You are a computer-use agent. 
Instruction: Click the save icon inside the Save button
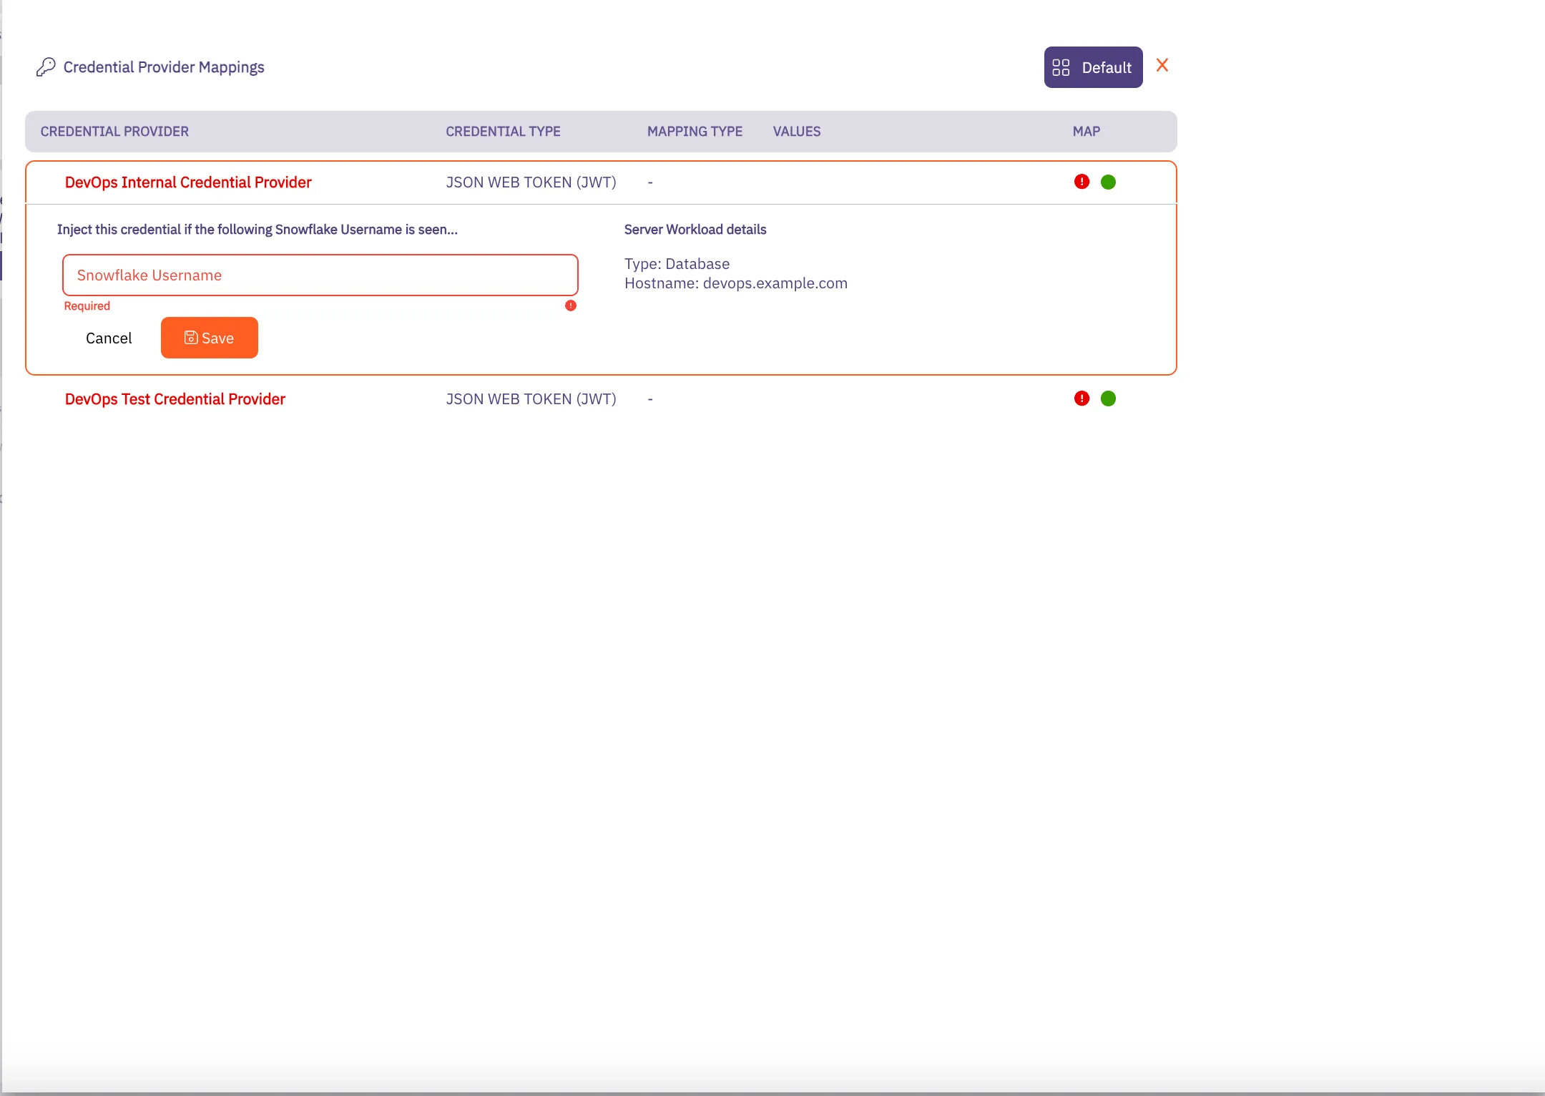(190, 337)
